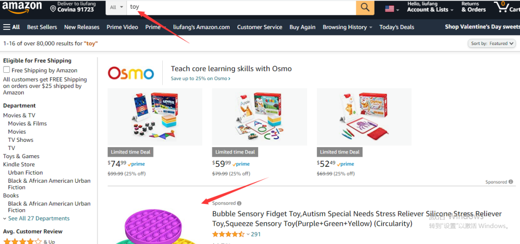
Task: Click the Osmo brand logo
Action: [x=131, y=73]
